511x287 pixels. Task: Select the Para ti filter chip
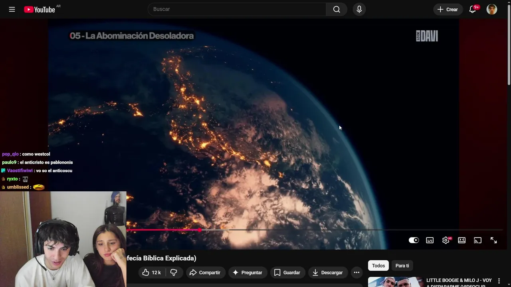[x=402, y=265]
